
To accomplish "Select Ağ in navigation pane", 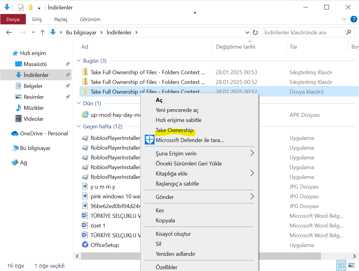I will tap(23, 163).
